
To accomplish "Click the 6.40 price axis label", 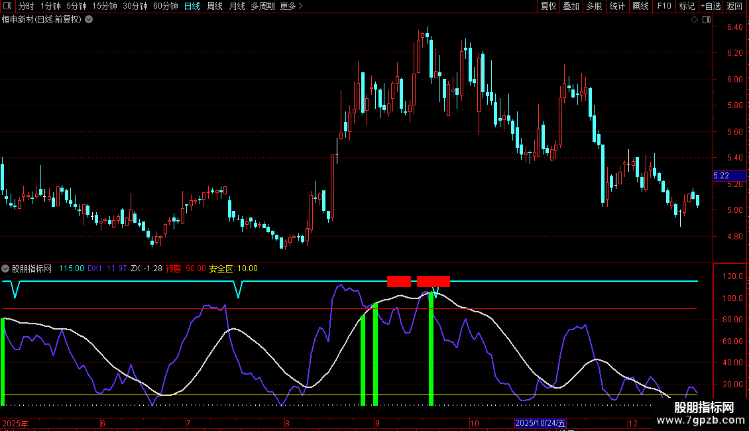I will coord(734,27).
